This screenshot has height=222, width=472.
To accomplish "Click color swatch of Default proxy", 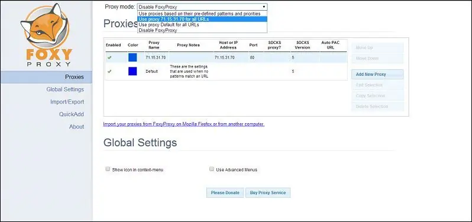I will [x=132, y=72].
